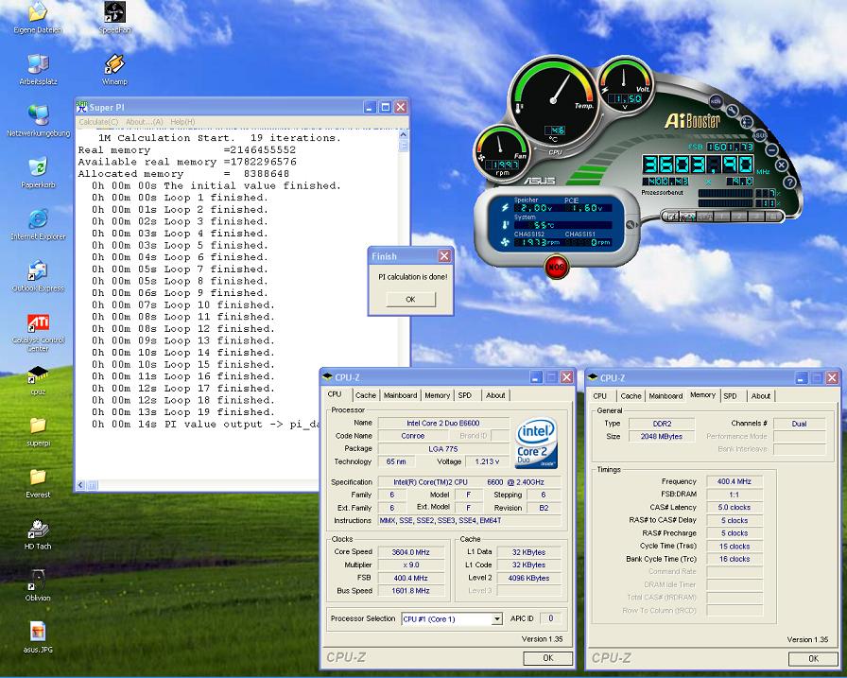
Task: Switch to CPU tab in right CPU-Z window
Action: 599,396
